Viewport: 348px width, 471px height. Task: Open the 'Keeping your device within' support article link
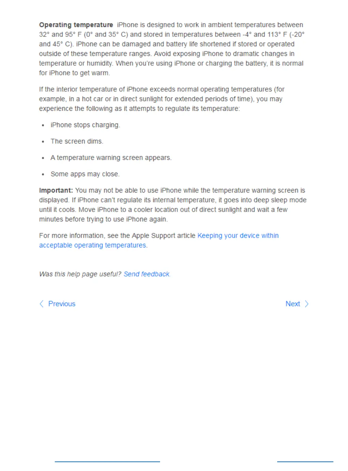tap(238, 235)
